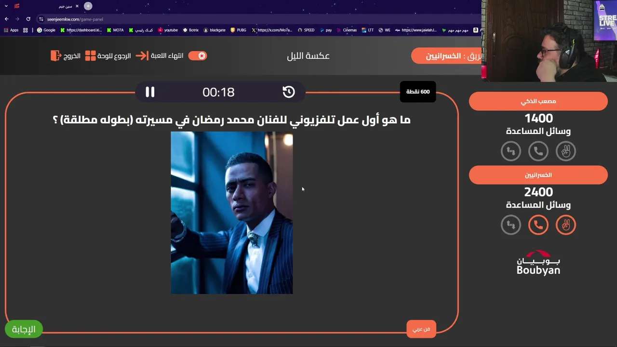Click the grid icon beside الرجوع للوحة

[90, 56]
